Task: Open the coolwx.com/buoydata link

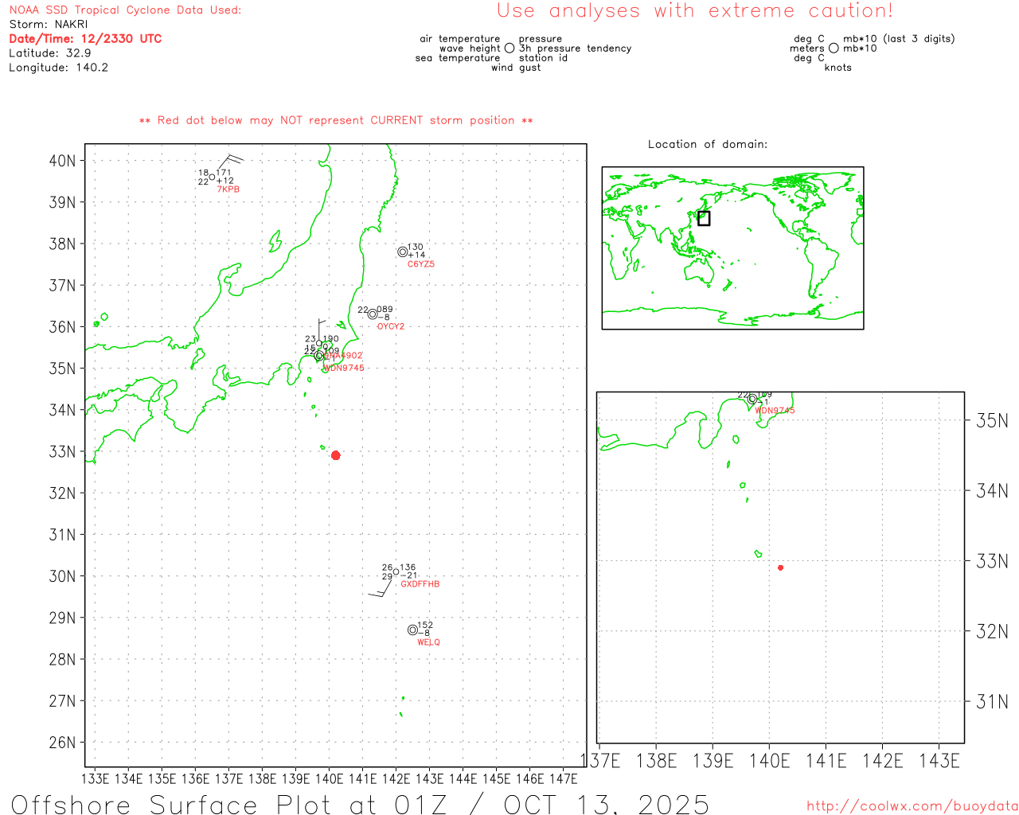Action: [912, 806]
